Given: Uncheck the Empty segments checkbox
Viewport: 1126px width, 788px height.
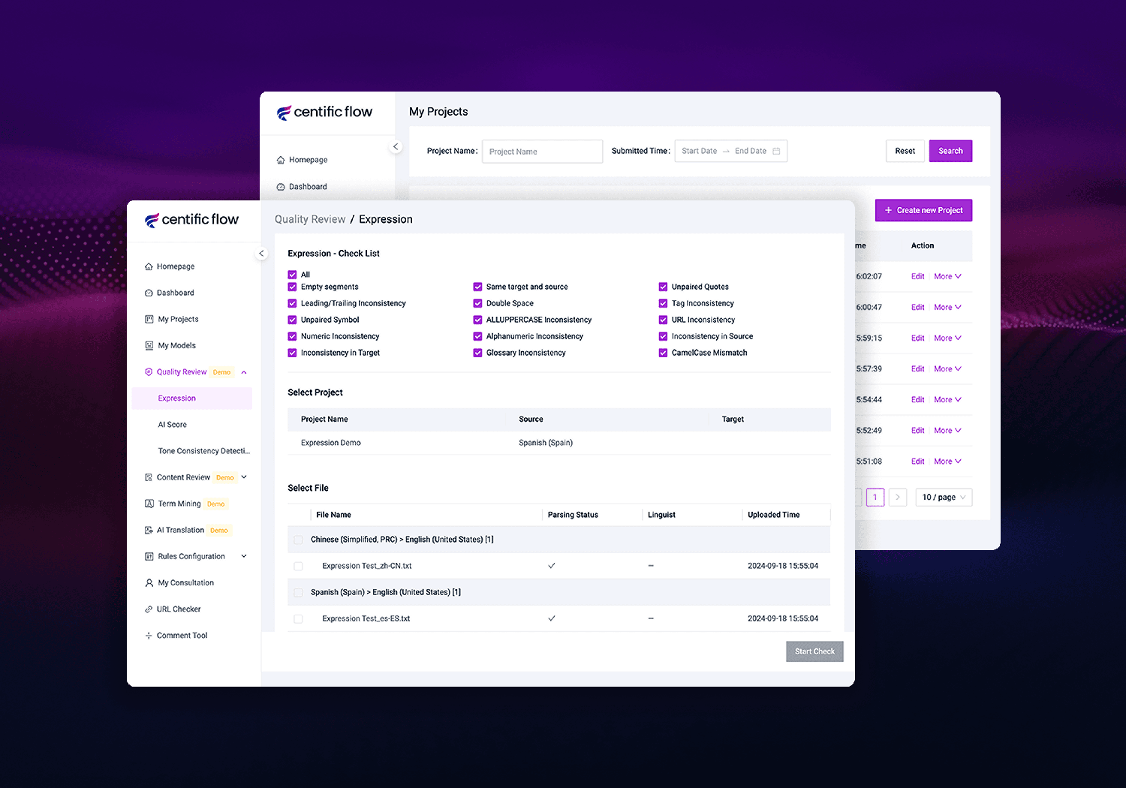Looking at the screenshot, I should pyautogui.click(x=292, y=287).
